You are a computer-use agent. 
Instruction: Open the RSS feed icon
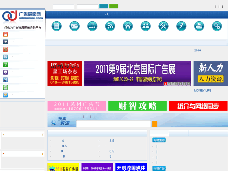pyautogui.click(x=110, y=26)
